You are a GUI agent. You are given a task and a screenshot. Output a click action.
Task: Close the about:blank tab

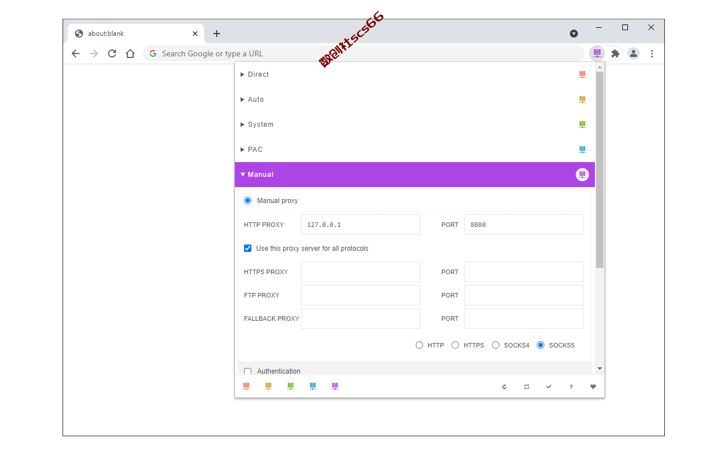click(195, 34)
